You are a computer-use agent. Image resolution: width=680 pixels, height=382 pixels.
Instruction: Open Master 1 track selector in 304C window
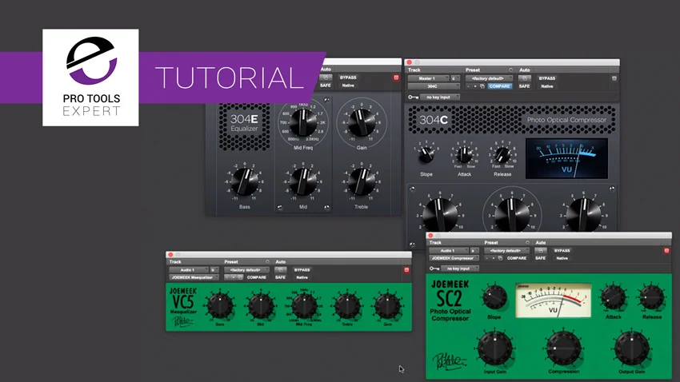(428, 78)
